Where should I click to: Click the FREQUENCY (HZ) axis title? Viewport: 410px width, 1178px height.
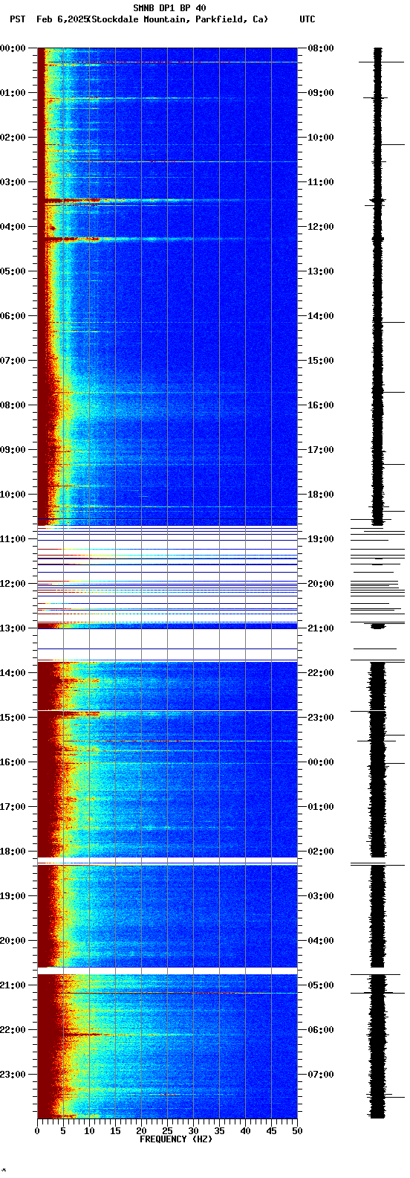pyautogui.click(x=176, y=1139)
